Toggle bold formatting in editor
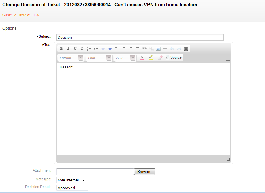 (61, 49)
